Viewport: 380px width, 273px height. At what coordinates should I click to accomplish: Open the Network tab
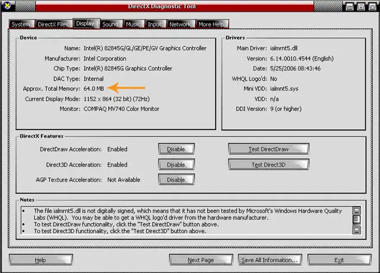click(x=180, y=24)
